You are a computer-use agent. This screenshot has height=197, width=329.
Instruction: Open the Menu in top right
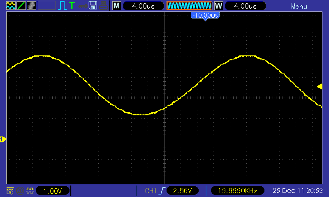click(x=299, y=6)
